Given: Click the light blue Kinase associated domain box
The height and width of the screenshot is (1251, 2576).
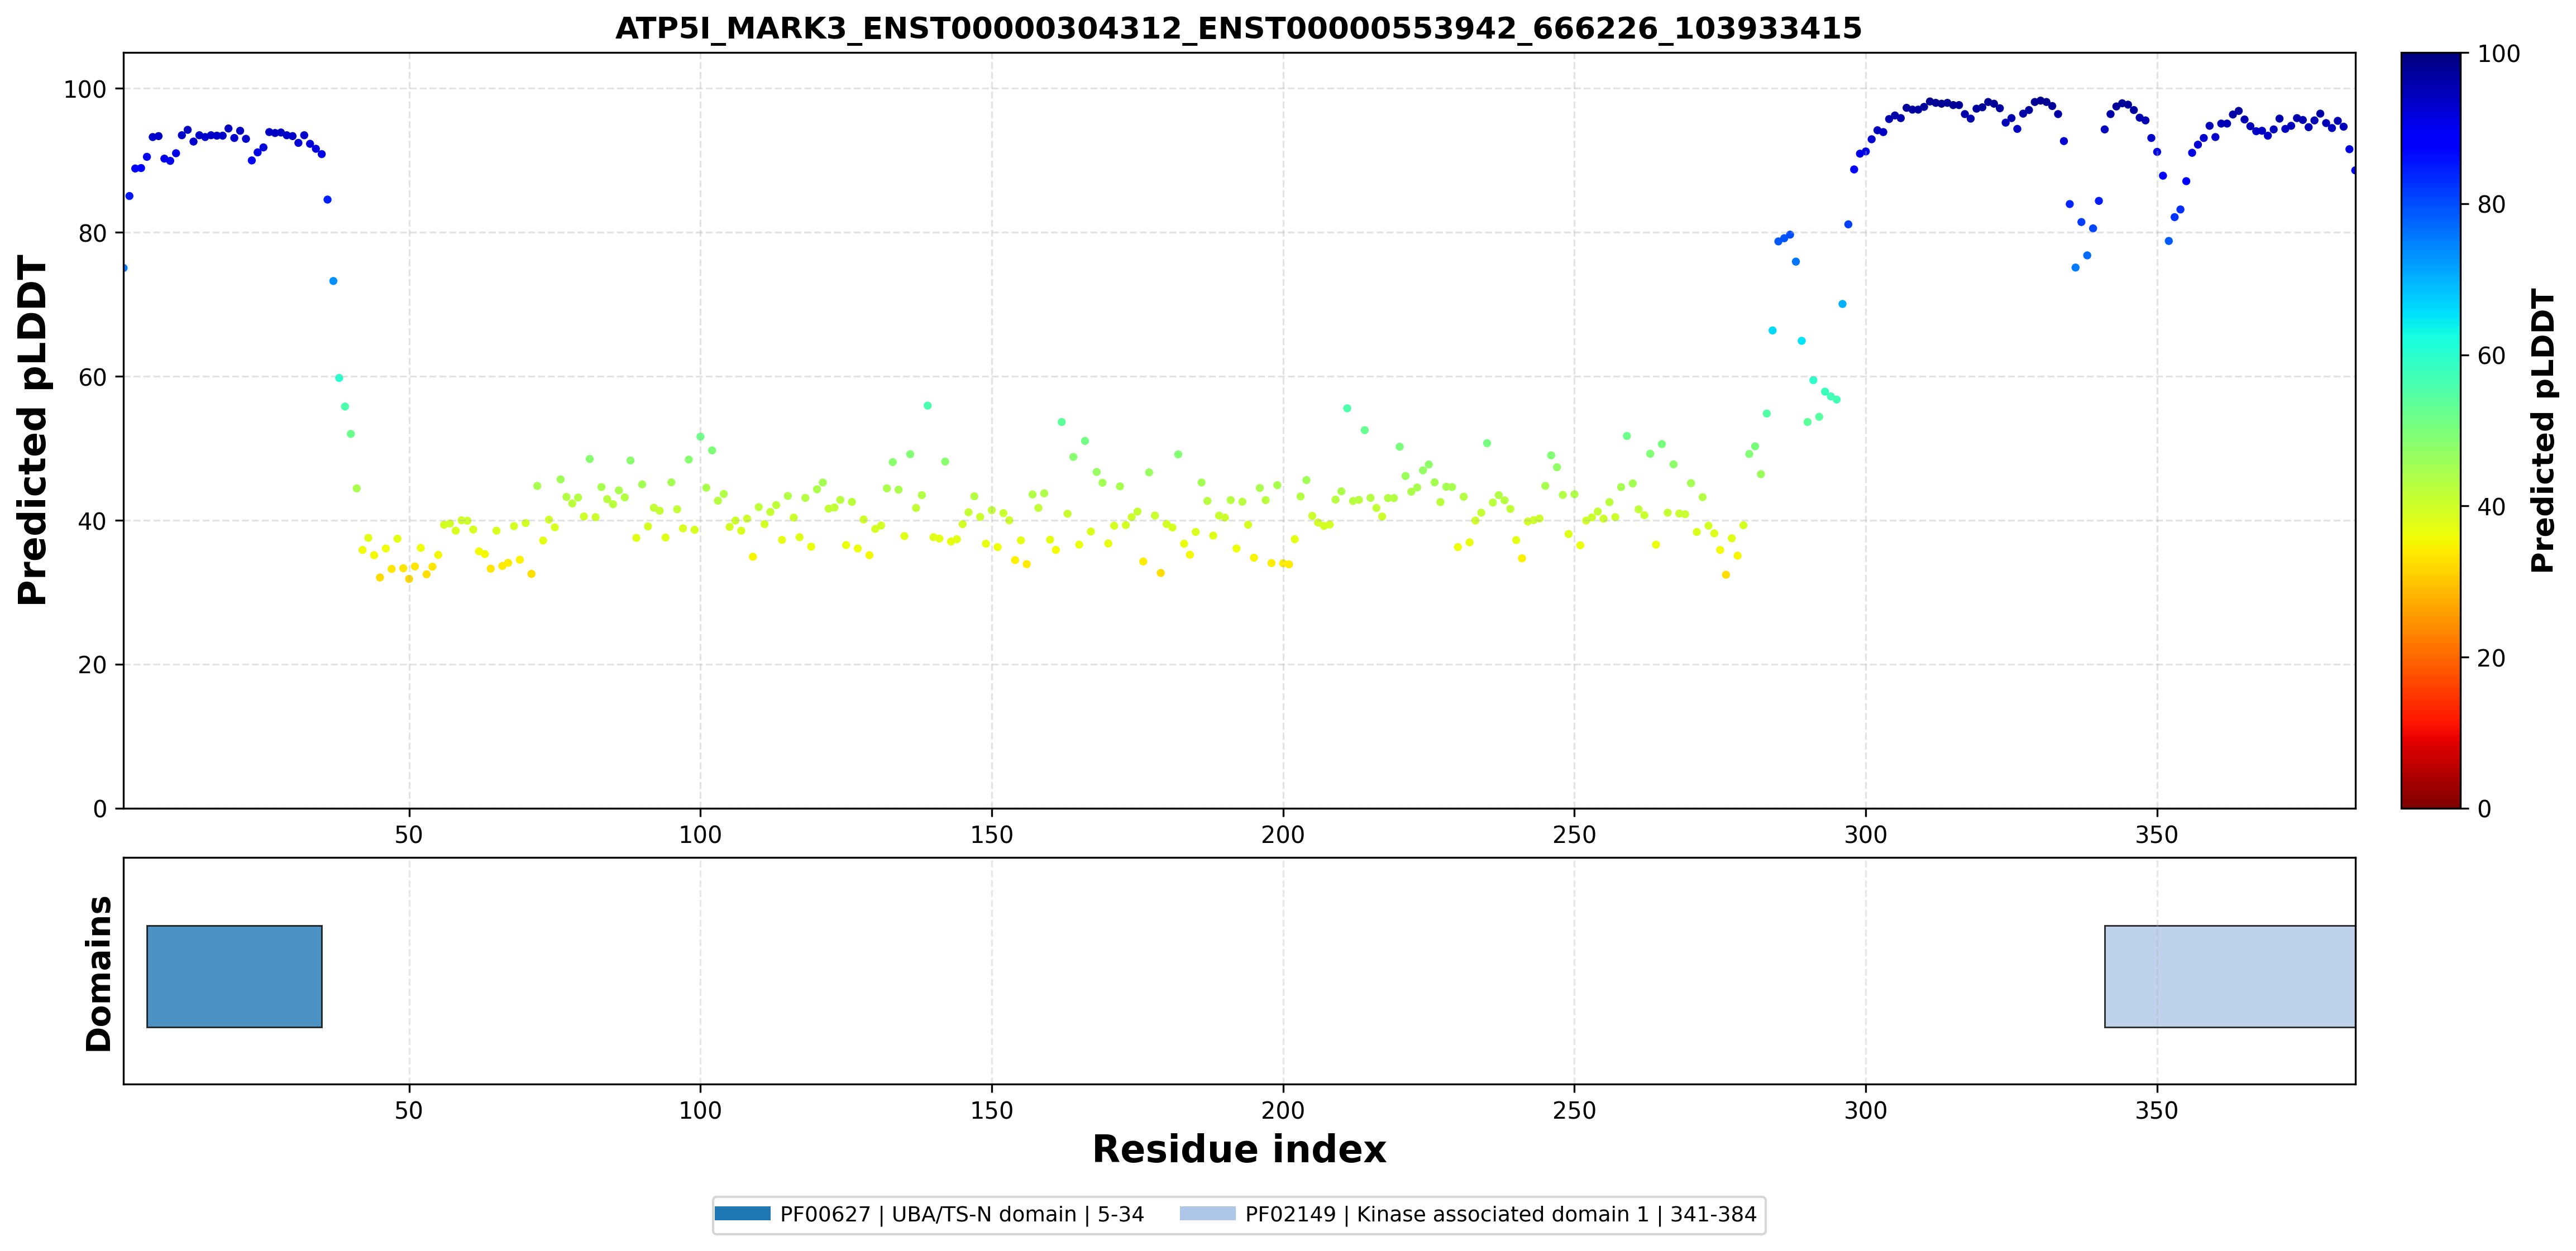Looking at the screenshot, I should 2229,976.
